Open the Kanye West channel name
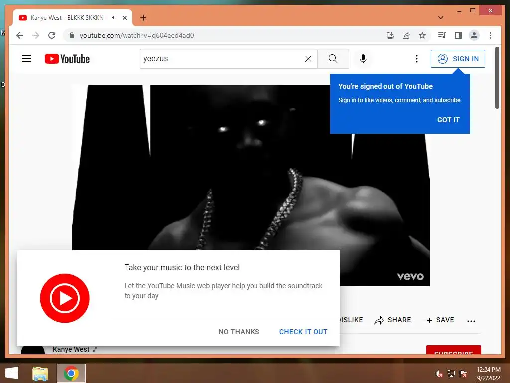This screenshot has width=510, height=383. click(x=71, y=349)
